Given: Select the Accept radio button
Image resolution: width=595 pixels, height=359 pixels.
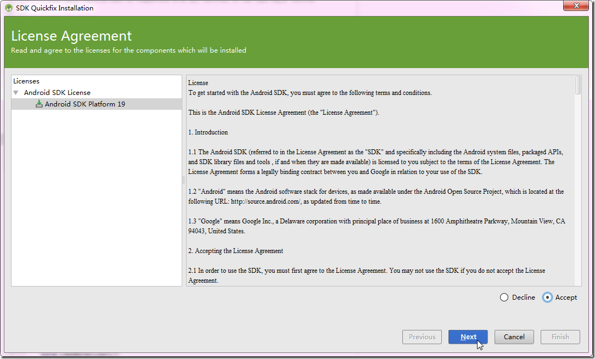Looking at the screenshot, I should [x=547, y=298].
